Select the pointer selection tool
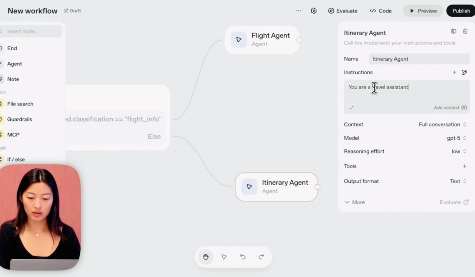This screenshot has height=277, width=475. coord(224,257)
